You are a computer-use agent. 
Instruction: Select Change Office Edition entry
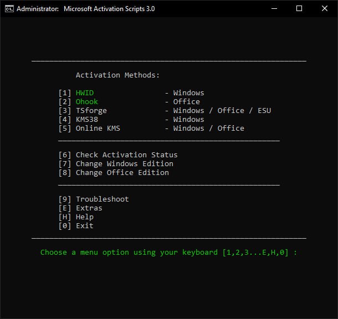point(122,173)
